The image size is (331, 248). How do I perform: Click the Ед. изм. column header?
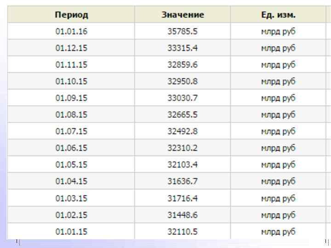[x=278, y=15]
